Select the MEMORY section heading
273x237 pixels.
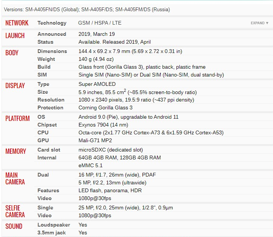coord(16,151)
